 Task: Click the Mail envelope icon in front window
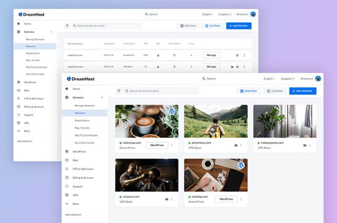coord(67,160)
